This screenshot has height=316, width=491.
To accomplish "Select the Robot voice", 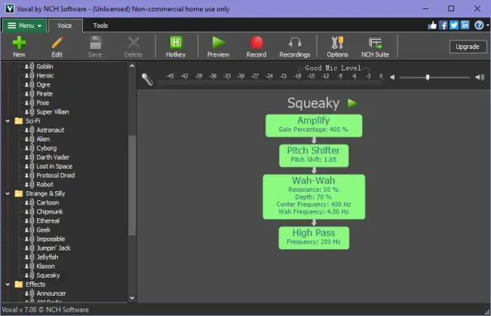I will tap(44, 184).
